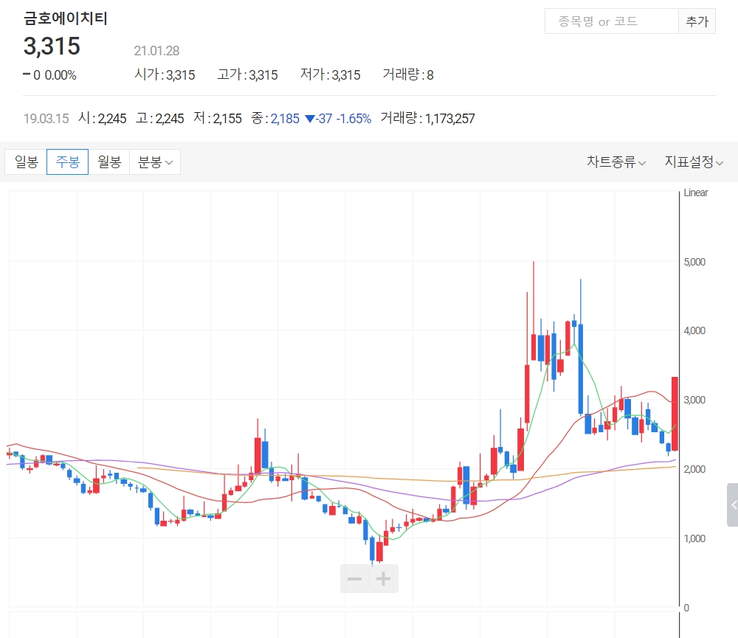The width and height of the screenshot is (738, 638).
Task: Click the 시가:3,315 open price
Action: point(165,74)
